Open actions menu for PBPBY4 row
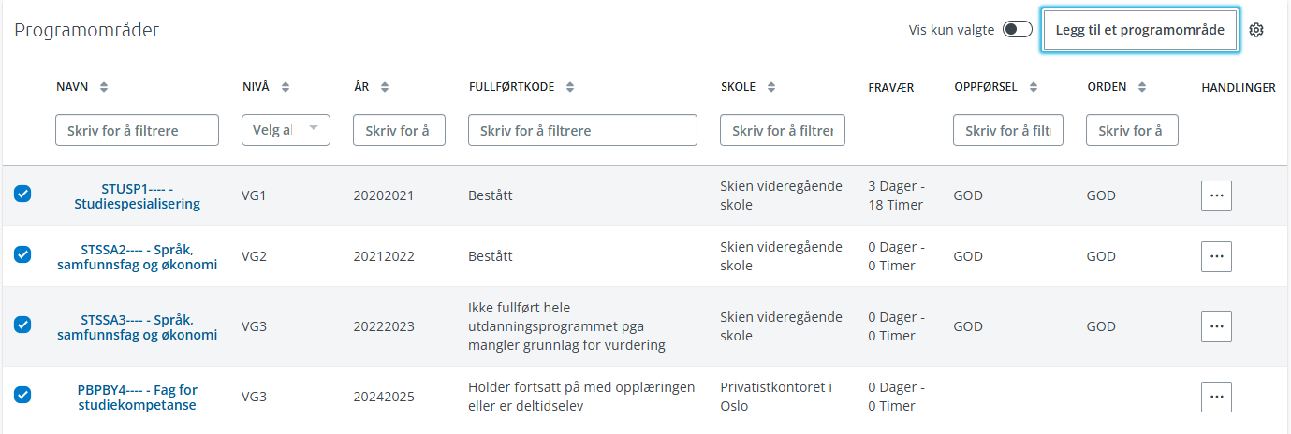Screen dimensions: 1291x434 point(1216,397)
